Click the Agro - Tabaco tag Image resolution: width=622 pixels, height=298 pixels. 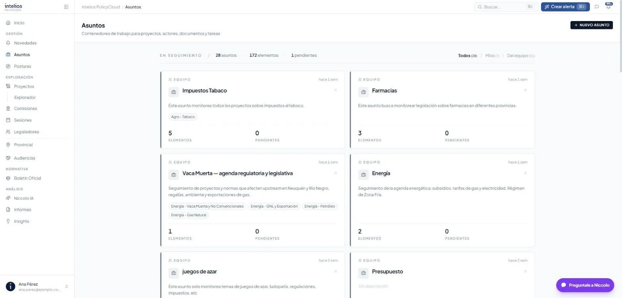183,117
